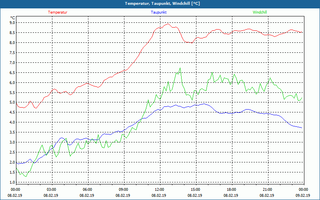Viewport: 320px width, 200px height.
Task: Click the 08.02.19 date under 03:00
Action: 51,196
